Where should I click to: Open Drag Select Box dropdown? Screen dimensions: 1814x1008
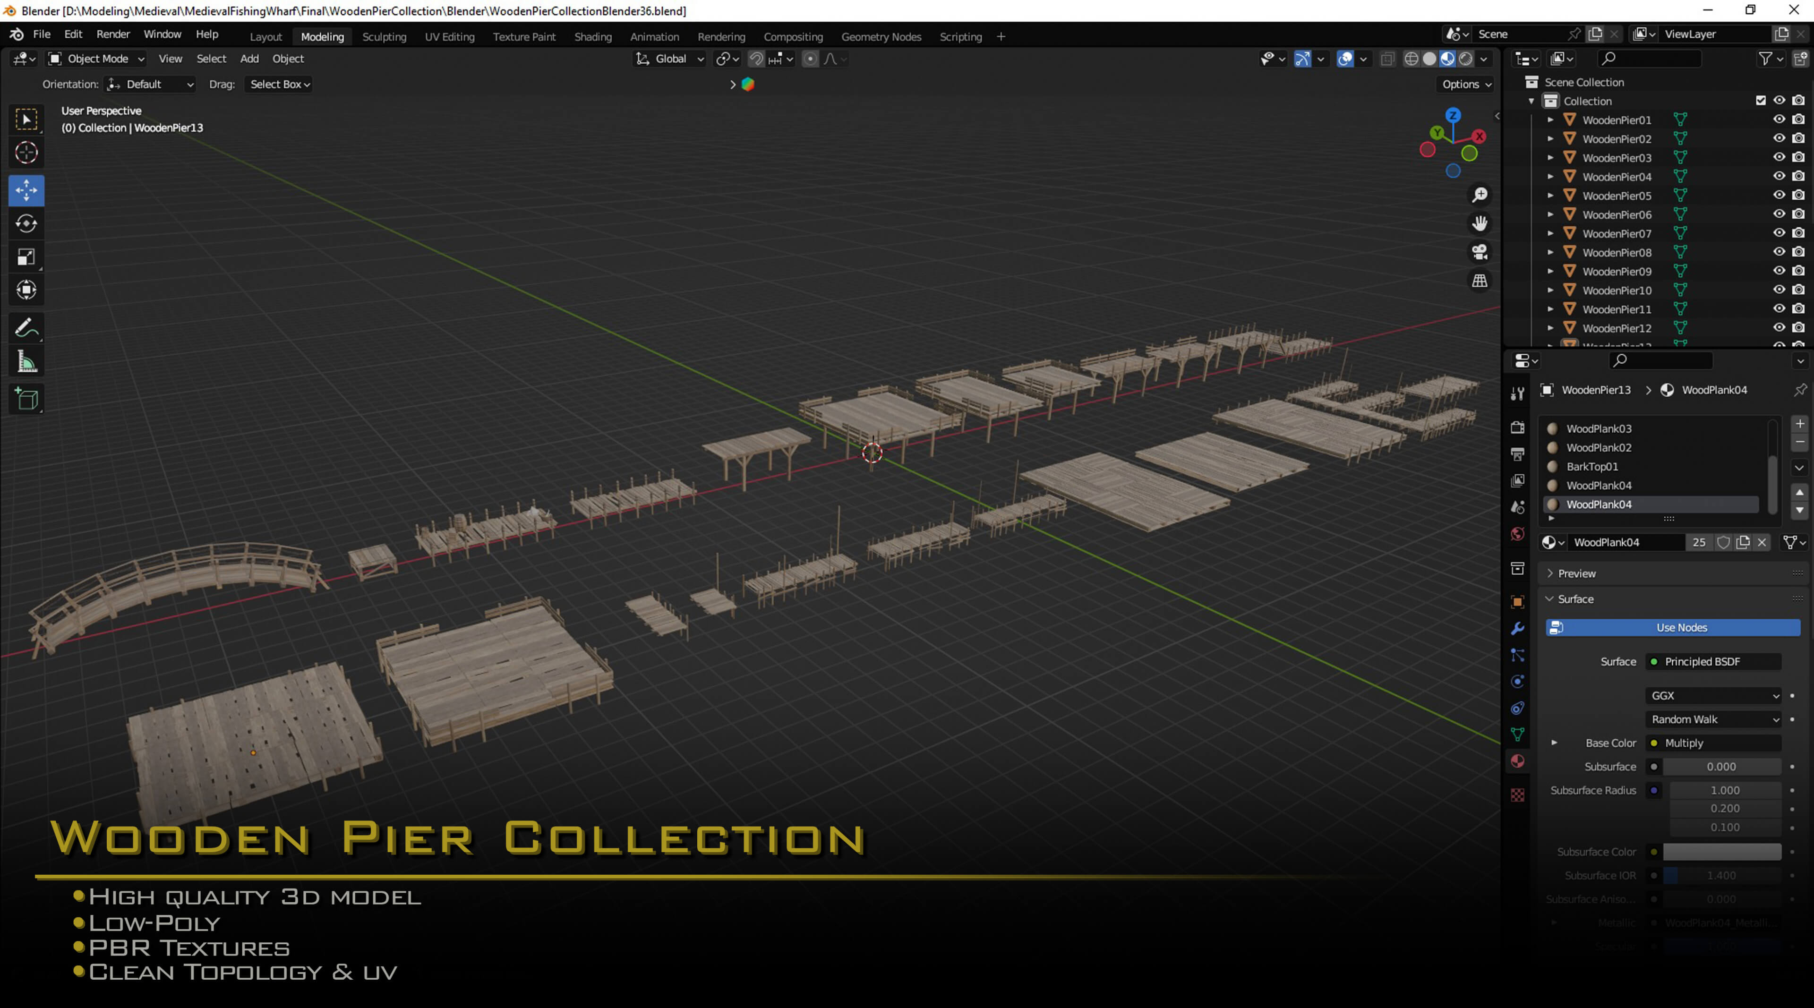point(280,85)
